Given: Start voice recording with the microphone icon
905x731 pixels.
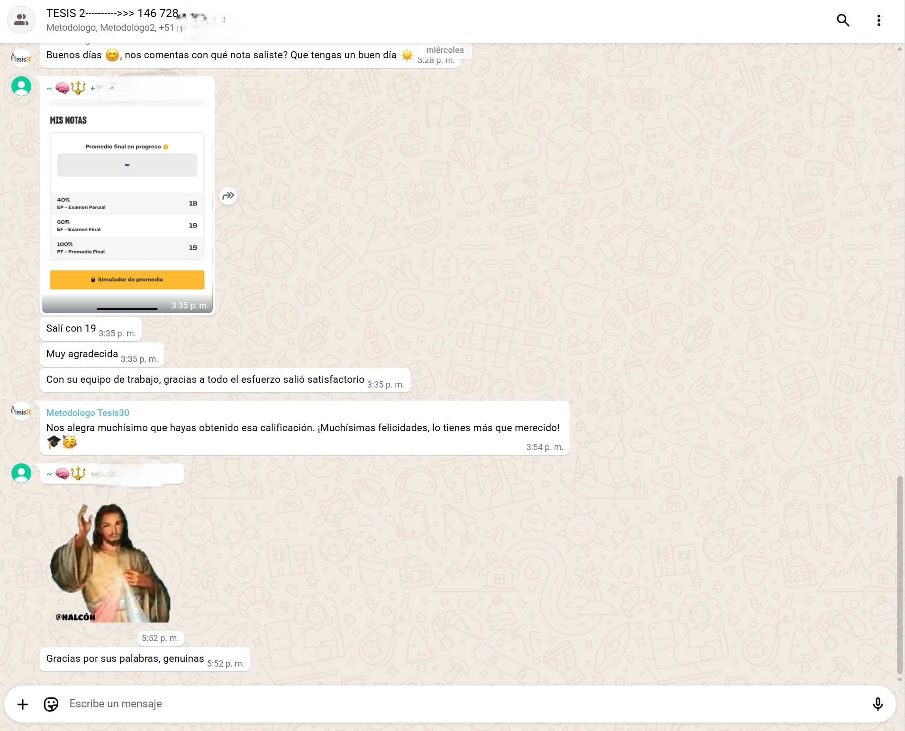Looking at the screenshot, I should click(878, 704).
